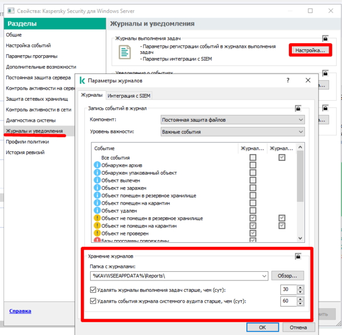The height and width of the screenshot is (335, 342).
Task: Click Kaspersky logo in log settings title
Action: [82, 81]
